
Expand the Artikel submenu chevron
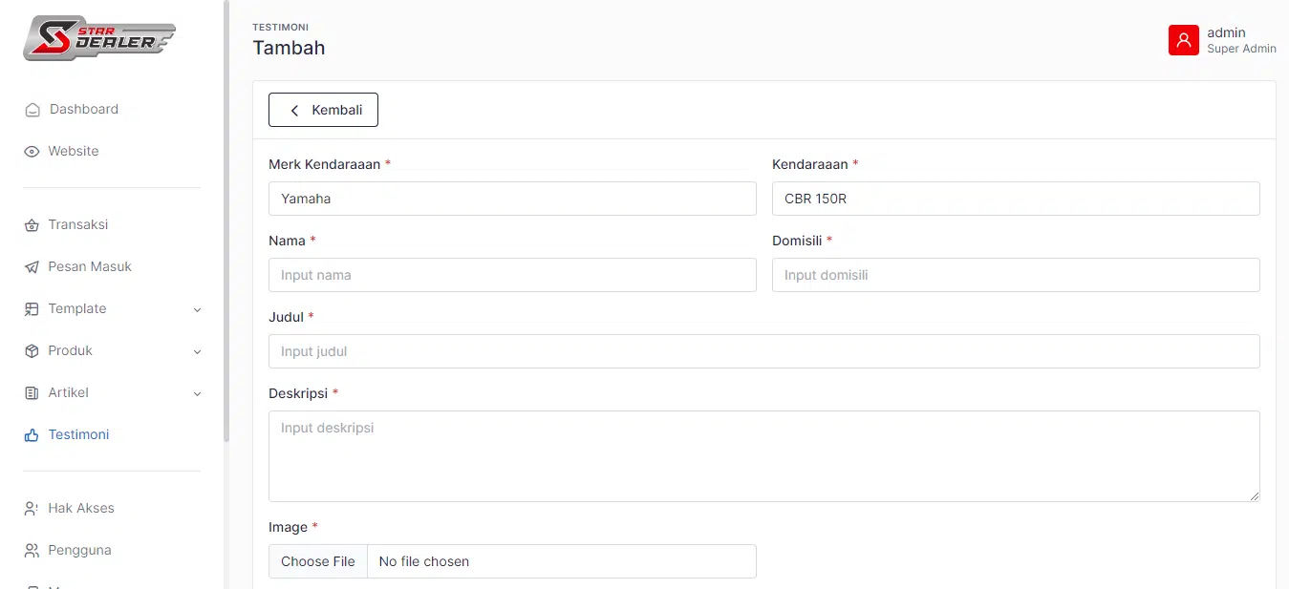[198, 393]
